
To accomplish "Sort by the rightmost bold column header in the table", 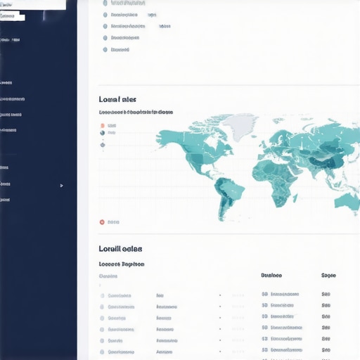I will pos(328,276).
